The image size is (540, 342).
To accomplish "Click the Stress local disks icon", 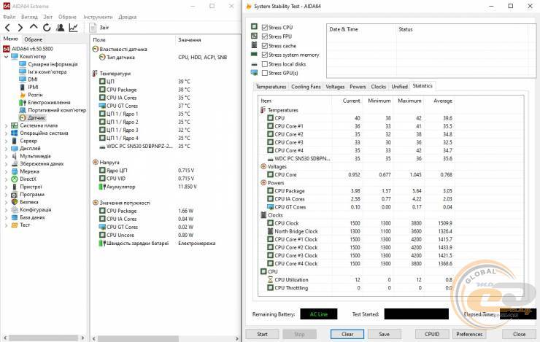I will (254, 64).
